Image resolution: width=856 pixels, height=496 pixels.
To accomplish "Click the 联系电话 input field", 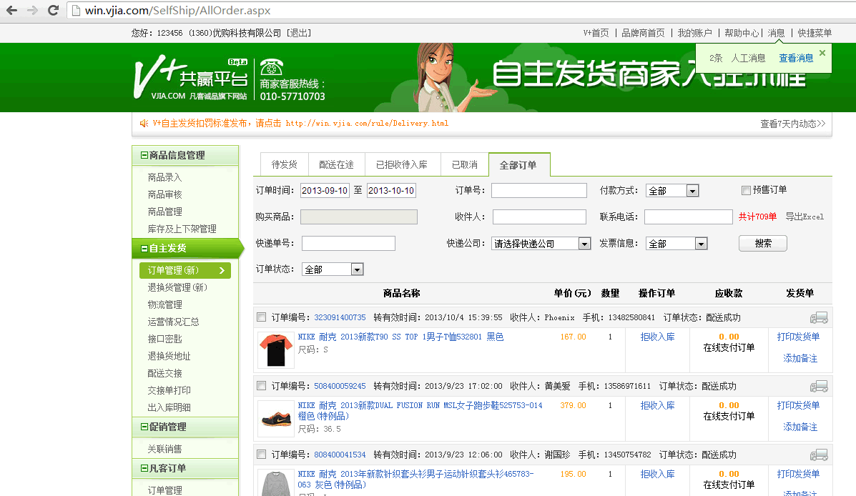I will tap(689, 217).
